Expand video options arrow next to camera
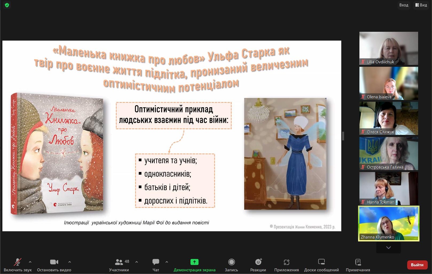 pos(70,262)
